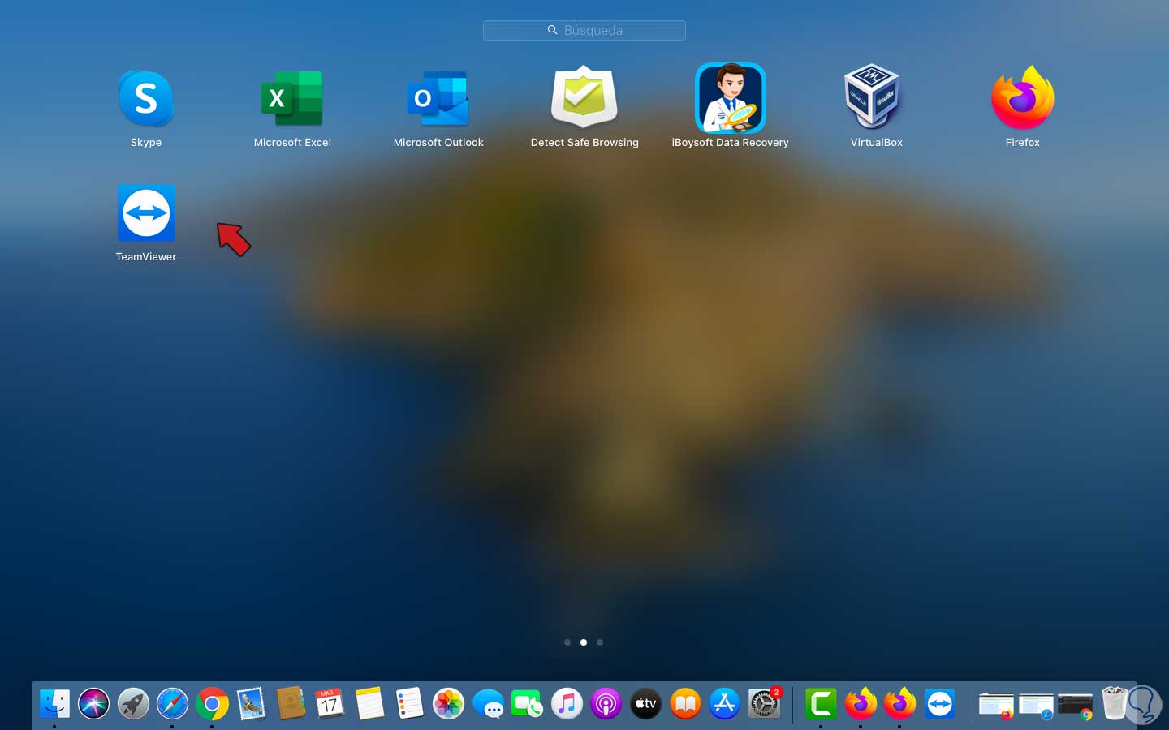The height and width of the screenshot is (730, 1169).
Task: Restore minimized Chrome window in Dock
Action: tap(1076, 705)
